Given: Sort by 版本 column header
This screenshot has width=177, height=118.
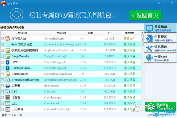Looking at the screenshot, I should (90, 33).
